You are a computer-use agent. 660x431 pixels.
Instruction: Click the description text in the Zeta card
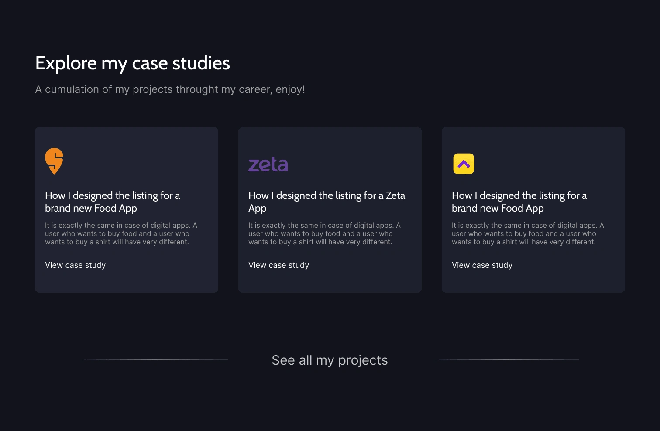pos(324,234)
